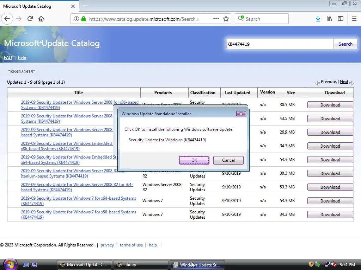Click the catalog Search button

345,44
